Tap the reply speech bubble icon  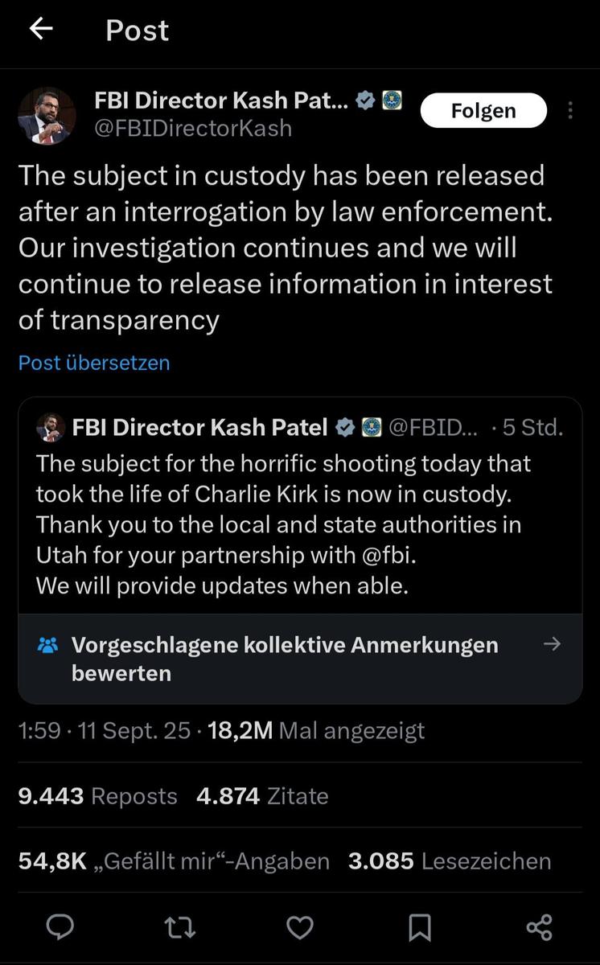pyautogui.click(x=60, y=927)
